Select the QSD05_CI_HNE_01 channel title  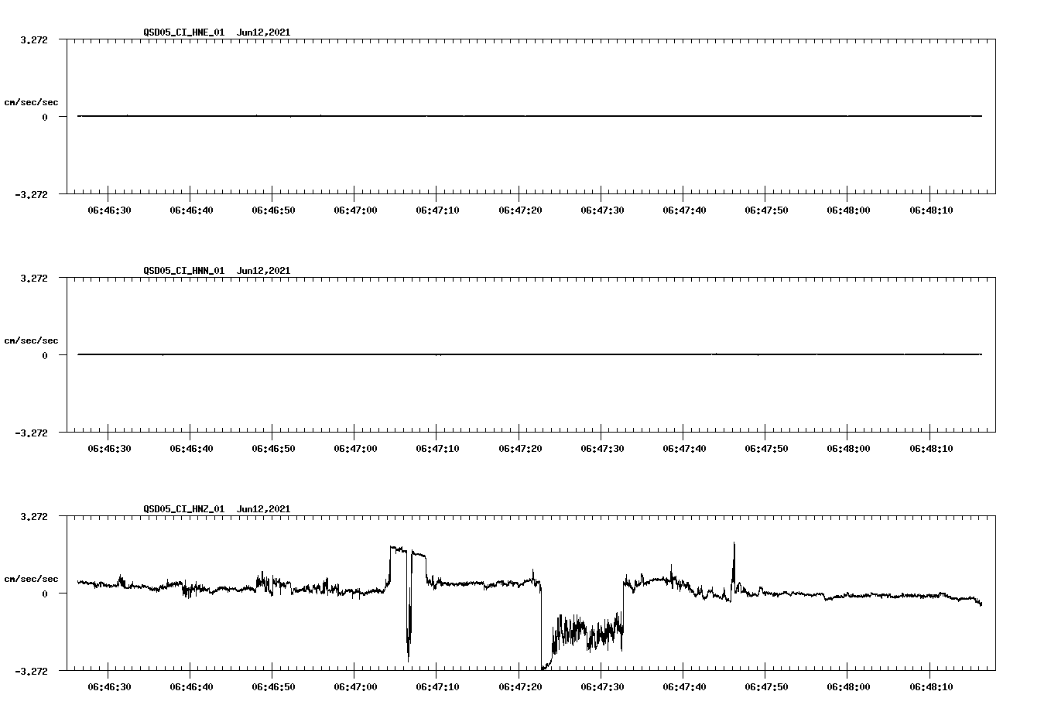(184, 32)
